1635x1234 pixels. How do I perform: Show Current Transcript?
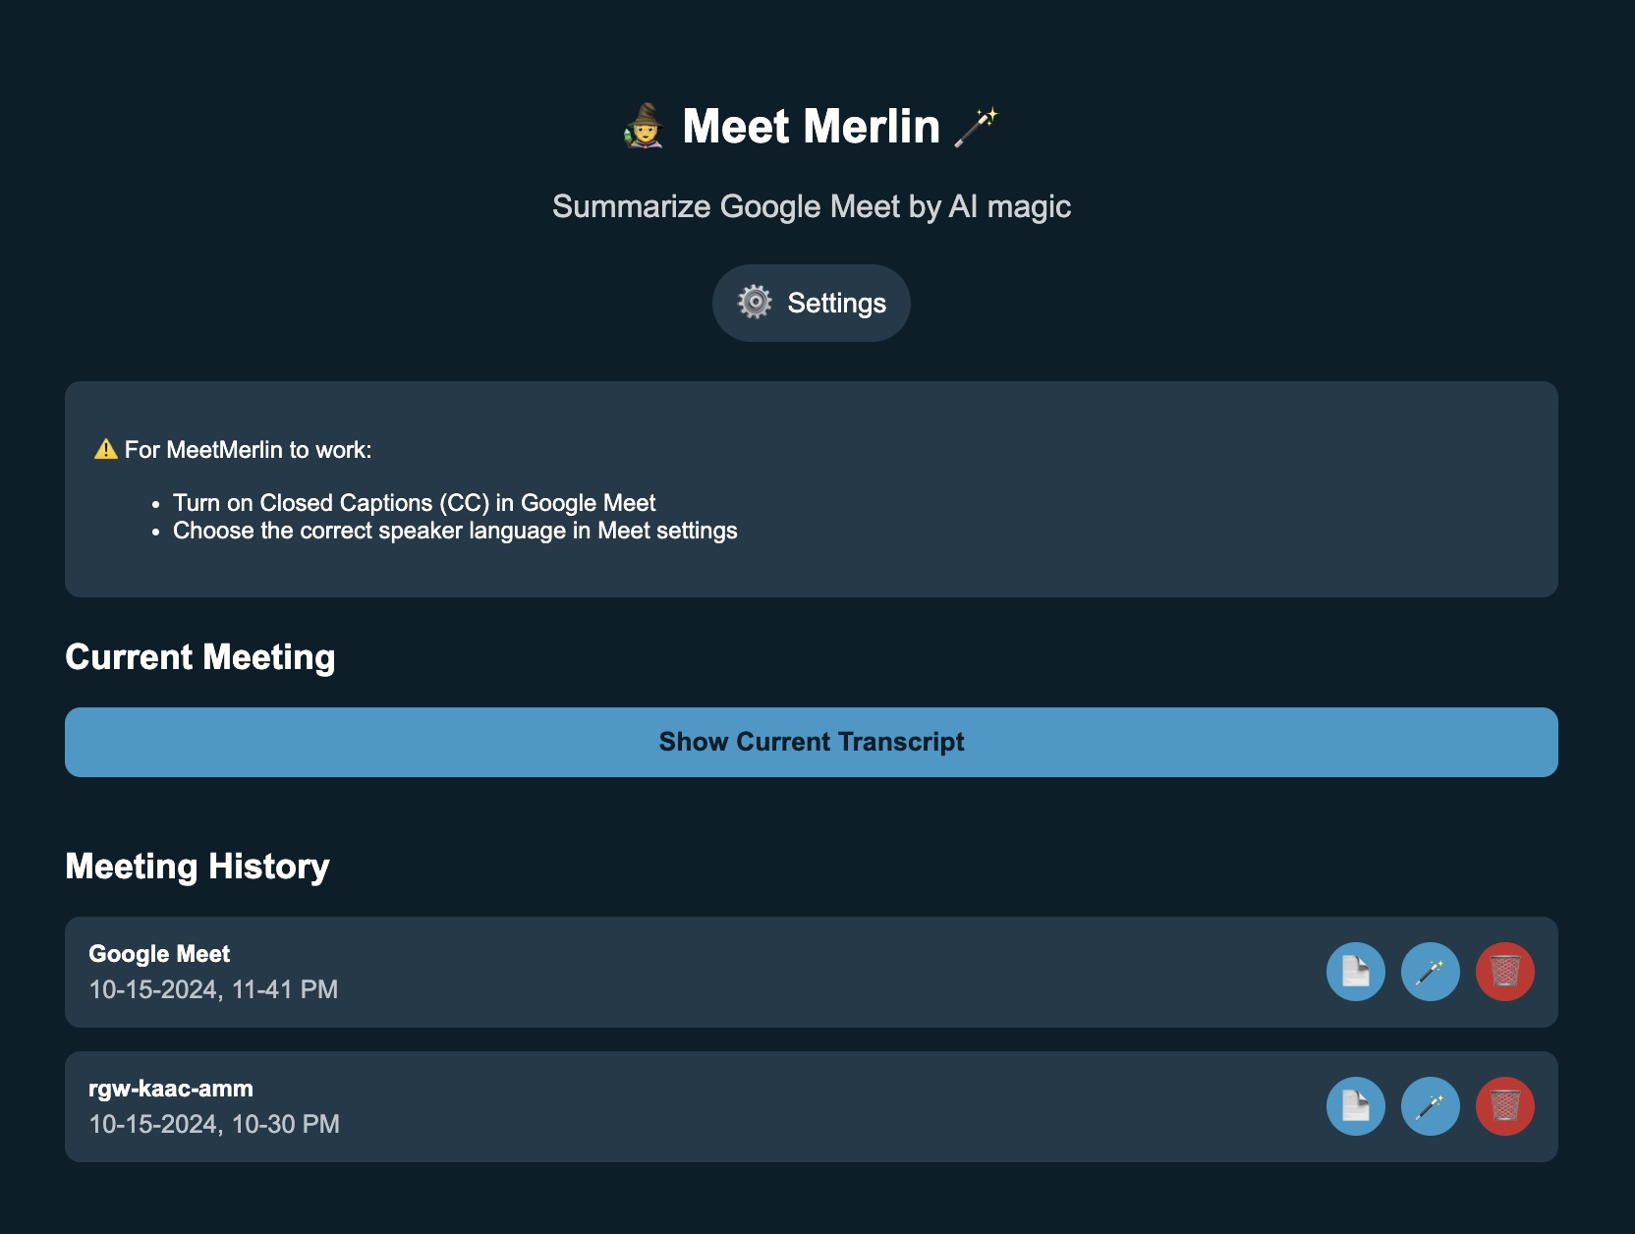[812, 742]
